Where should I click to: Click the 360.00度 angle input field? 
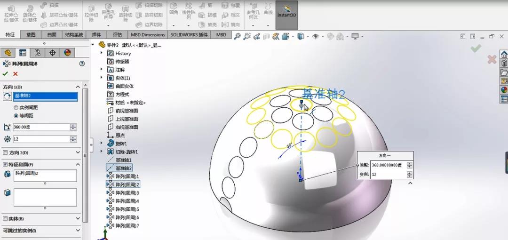coord(41,127)
